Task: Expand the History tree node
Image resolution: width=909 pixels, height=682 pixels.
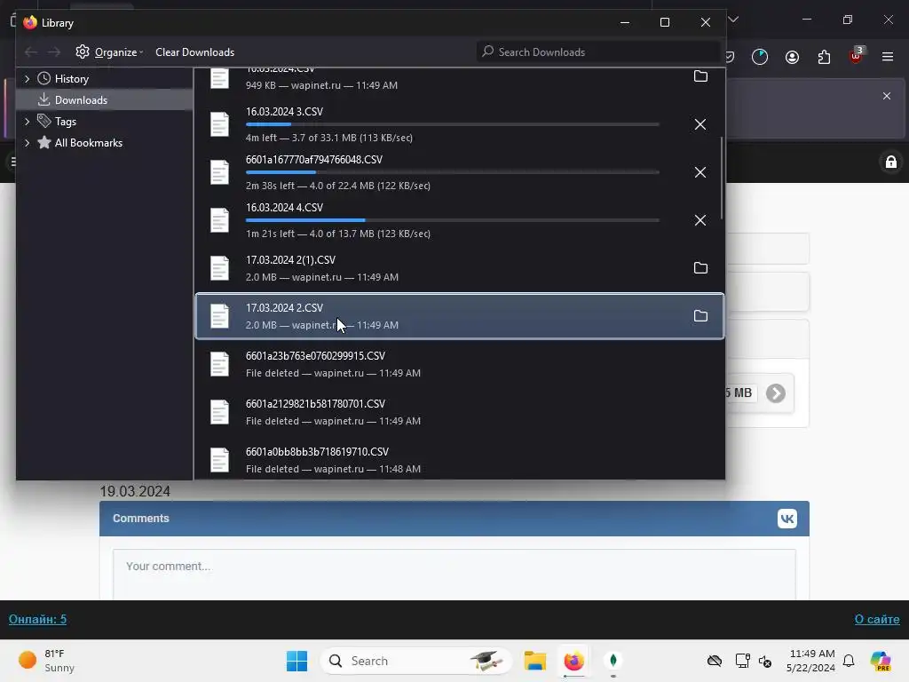Action: [x=27, y=79]
